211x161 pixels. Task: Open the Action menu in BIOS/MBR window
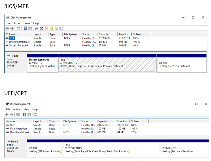coord(18,23)
